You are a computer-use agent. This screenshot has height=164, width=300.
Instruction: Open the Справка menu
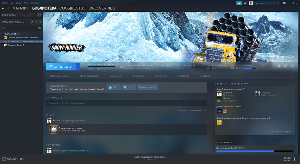click(x=35, y=3)
